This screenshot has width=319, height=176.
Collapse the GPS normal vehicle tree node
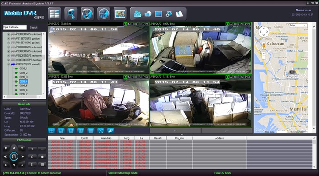(x=8, y=64)
